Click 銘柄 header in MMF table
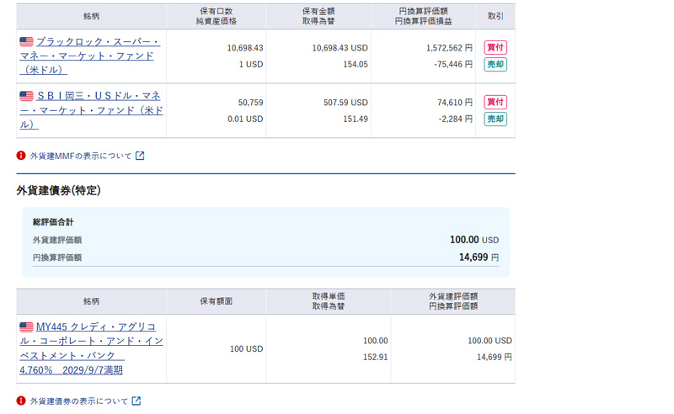This screenshot has width=674, height=414. coord(91,16)
